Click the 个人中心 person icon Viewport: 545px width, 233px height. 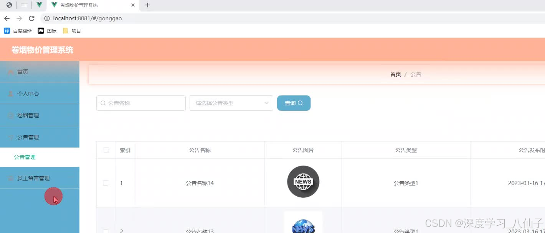click(x=10, y=93)
